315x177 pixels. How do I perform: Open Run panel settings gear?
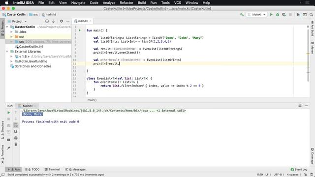point(300,106)
